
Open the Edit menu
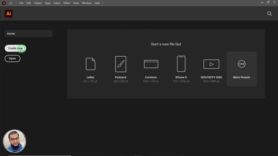(29, 3)
